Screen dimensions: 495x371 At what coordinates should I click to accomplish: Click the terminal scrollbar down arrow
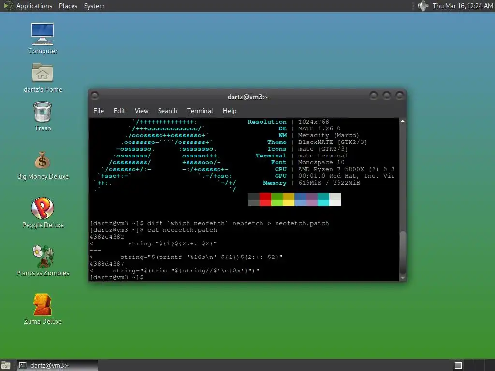(403, 278)
